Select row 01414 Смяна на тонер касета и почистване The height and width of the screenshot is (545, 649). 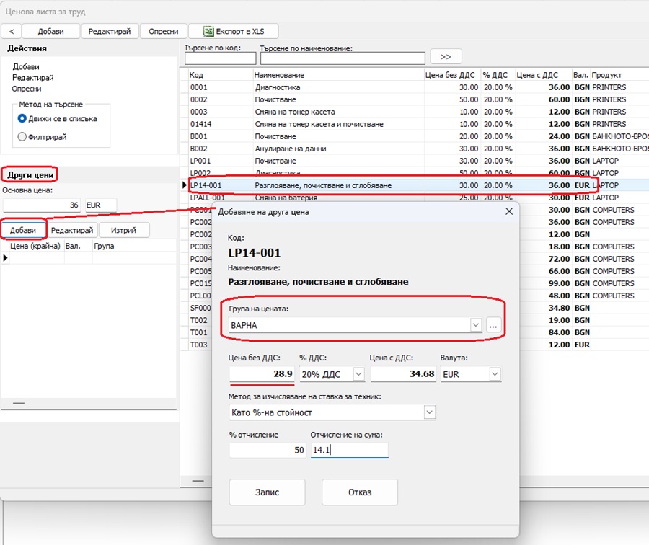point(415,124)
